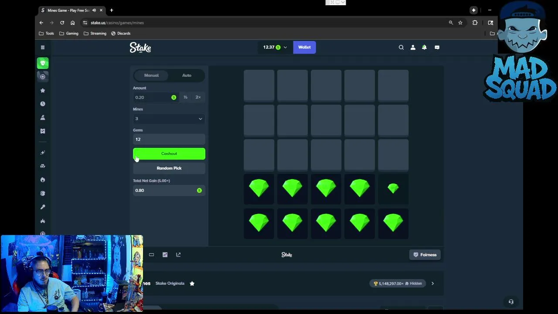The image size is (558, 314).
Task: Open a new browser tab
Action: (112, 10)
